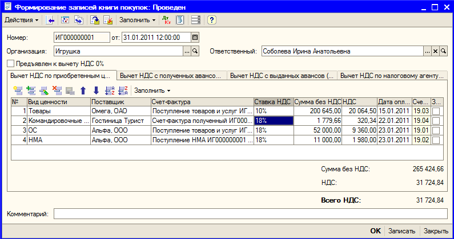Click the НМА cell in row 4
This screenshot has height=239, width=454.
pos(59,141)
